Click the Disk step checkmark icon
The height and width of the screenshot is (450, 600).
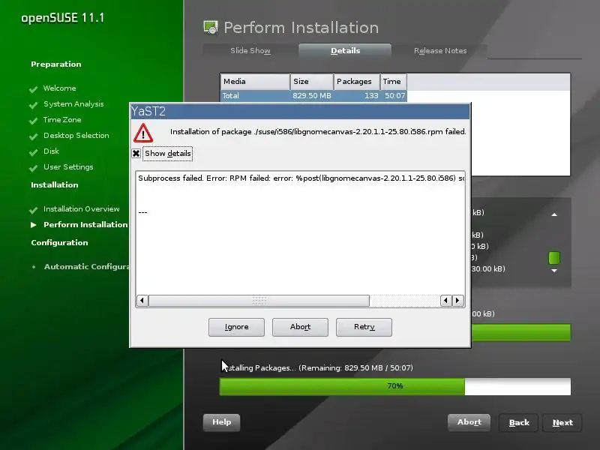pos(33,152)
